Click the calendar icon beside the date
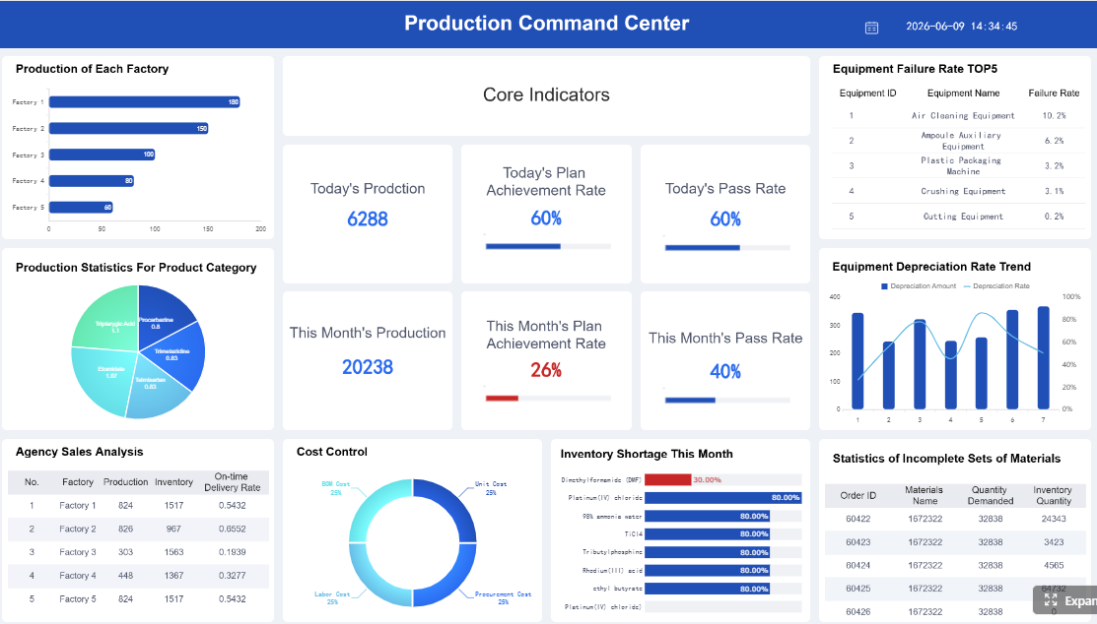 pyautogui.click(x=871, y=28)
